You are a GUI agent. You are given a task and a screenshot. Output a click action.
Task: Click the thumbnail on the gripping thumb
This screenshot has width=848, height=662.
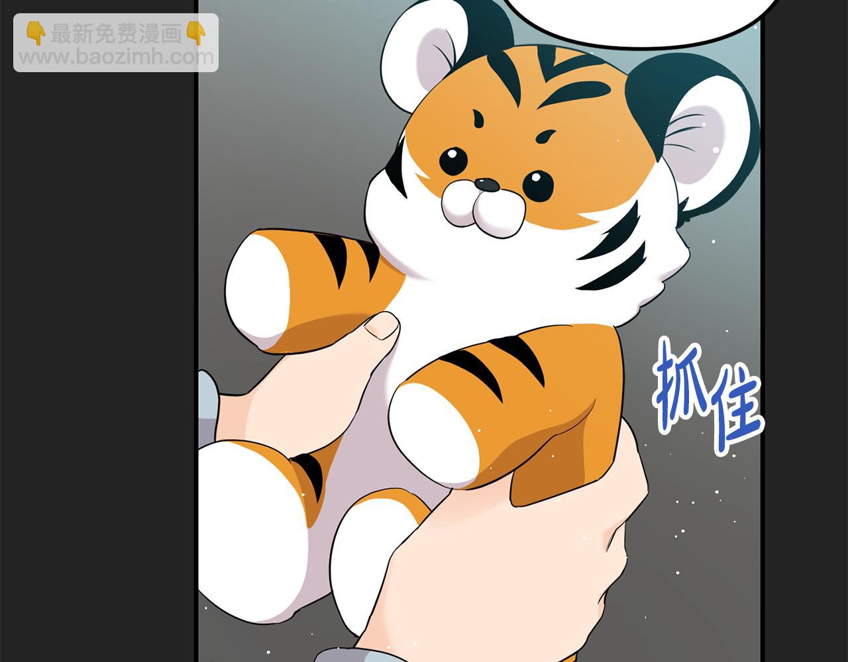(x=382, y=326)
